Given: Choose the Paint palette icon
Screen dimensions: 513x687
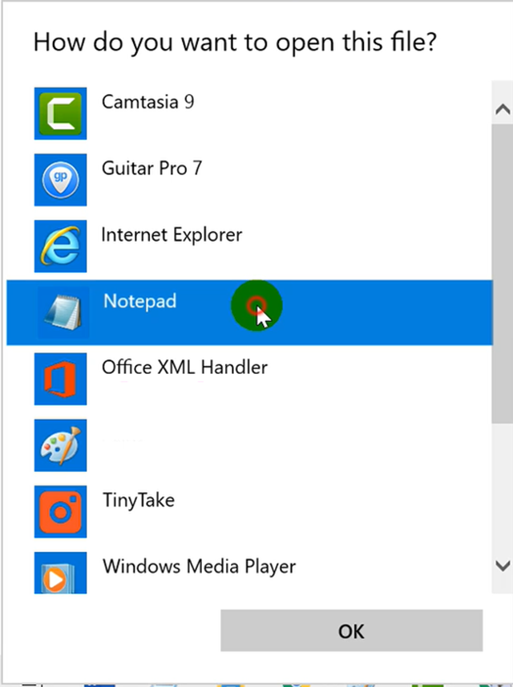Looking at the screenshot, I should point(60,445).
